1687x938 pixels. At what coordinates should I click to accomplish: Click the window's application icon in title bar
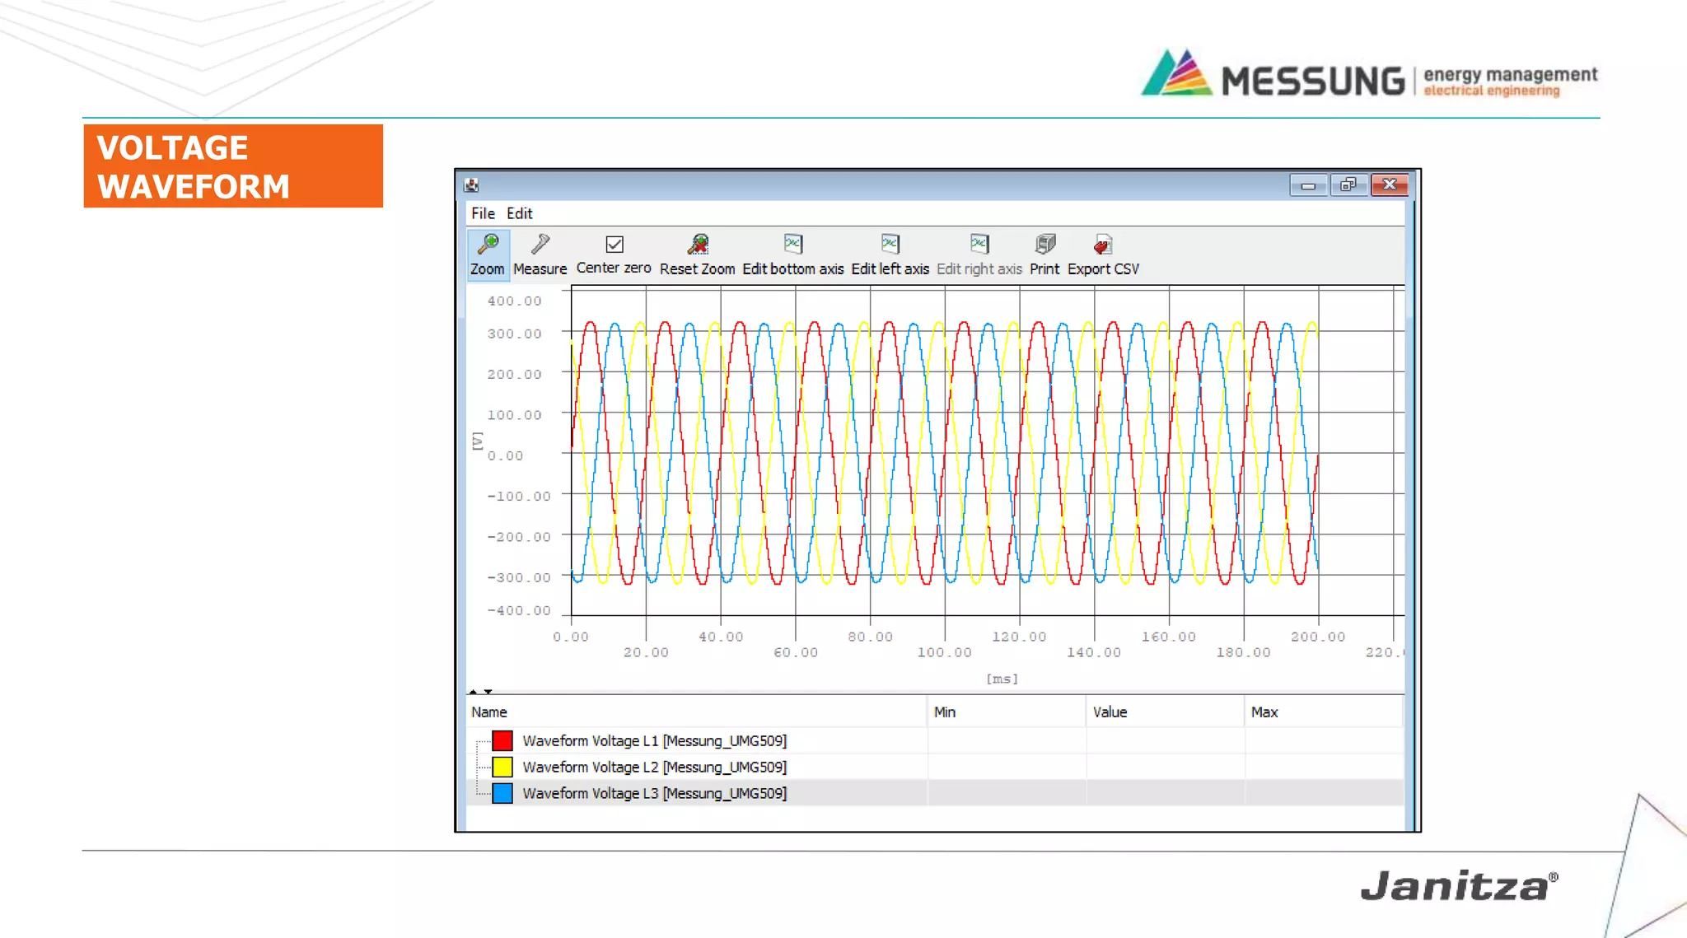pyautogui.click(x=472, y=185)
